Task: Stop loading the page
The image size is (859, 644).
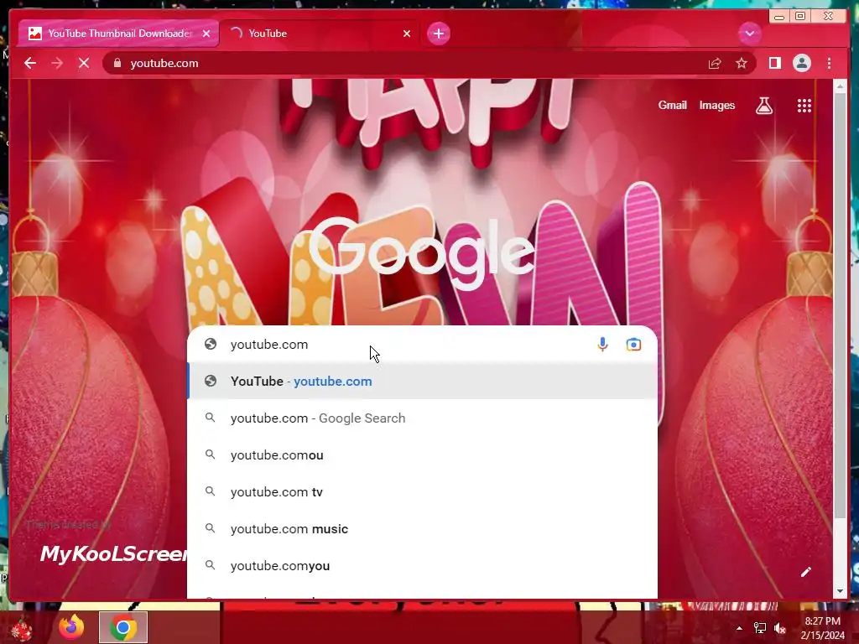Action: (x=84, y=63)
